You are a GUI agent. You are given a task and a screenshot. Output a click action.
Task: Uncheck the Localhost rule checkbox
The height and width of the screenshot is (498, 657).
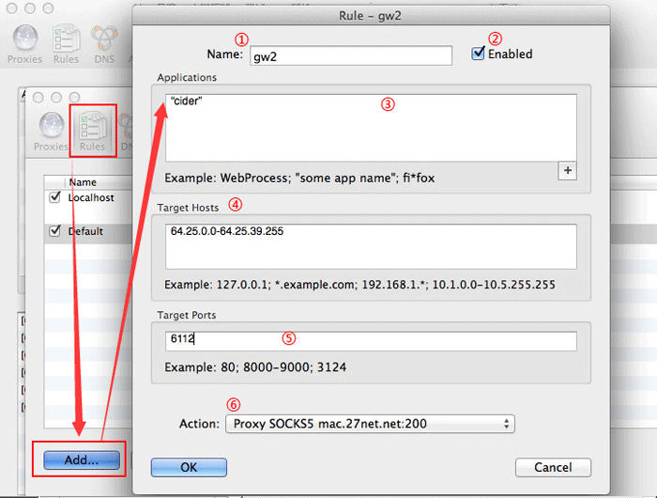[x=55, y=197]
